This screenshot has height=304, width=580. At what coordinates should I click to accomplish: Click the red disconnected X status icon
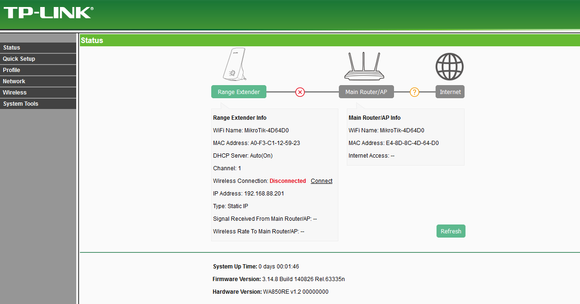(300, 92)
